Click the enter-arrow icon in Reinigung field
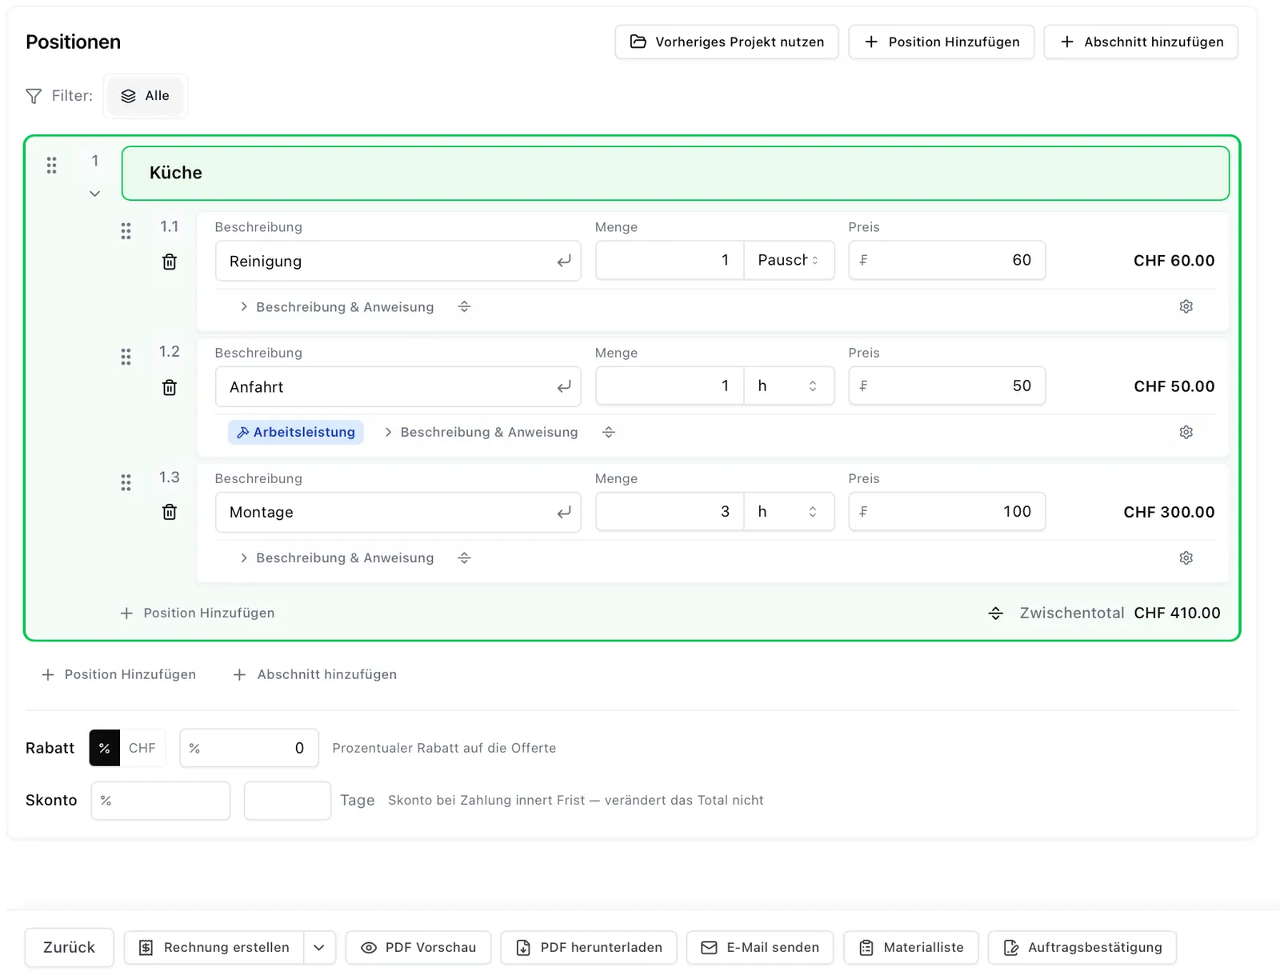This screenshot has width=1280, height=979. 564,261
